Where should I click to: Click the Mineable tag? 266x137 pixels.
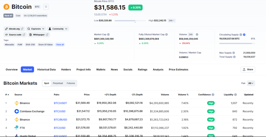pyautogui.click(x=10, y=45)
